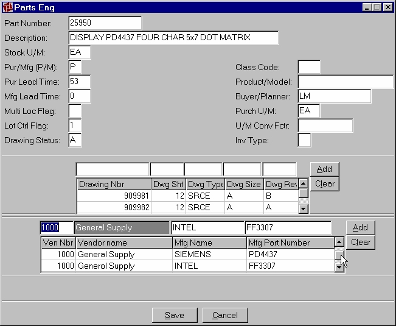Click the Product/Model field

[x=346, y=82]
